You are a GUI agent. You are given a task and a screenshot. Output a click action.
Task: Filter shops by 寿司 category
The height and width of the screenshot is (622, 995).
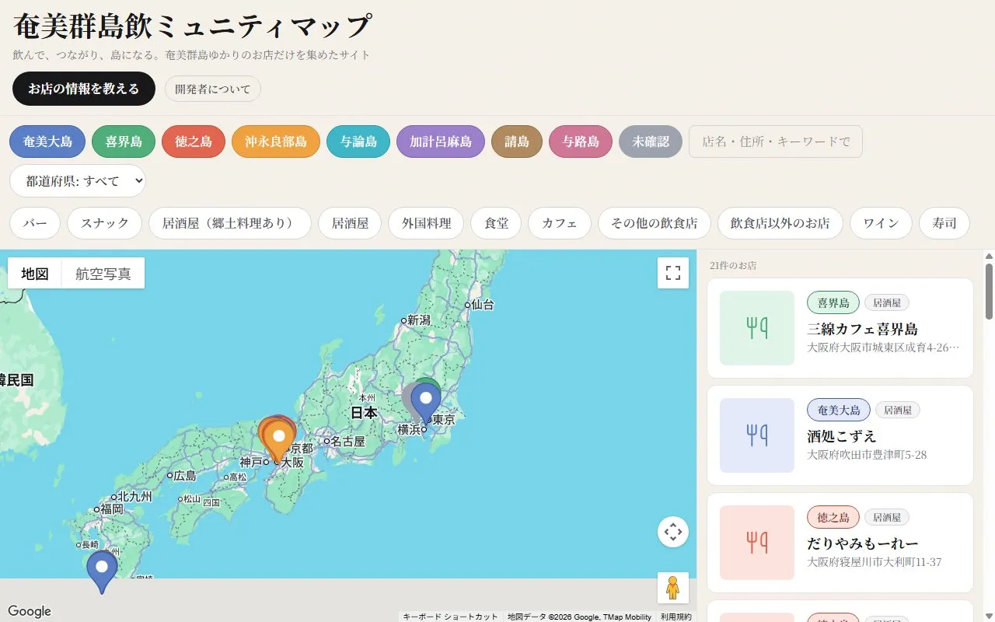(944, 223)
